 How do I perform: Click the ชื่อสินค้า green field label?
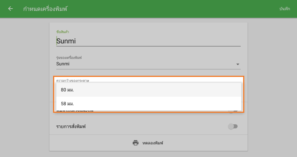pyautogui.click(x=63, y=32)
